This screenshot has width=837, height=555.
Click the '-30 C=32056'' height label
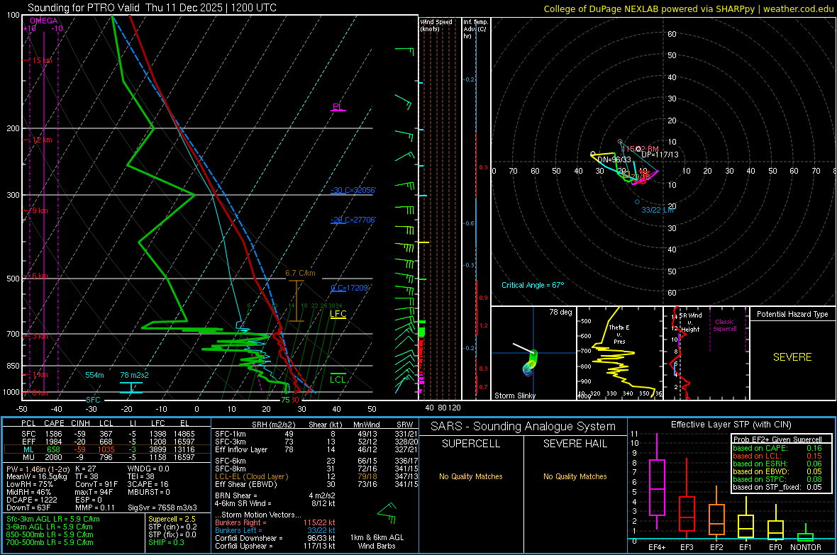coord(353,191)
